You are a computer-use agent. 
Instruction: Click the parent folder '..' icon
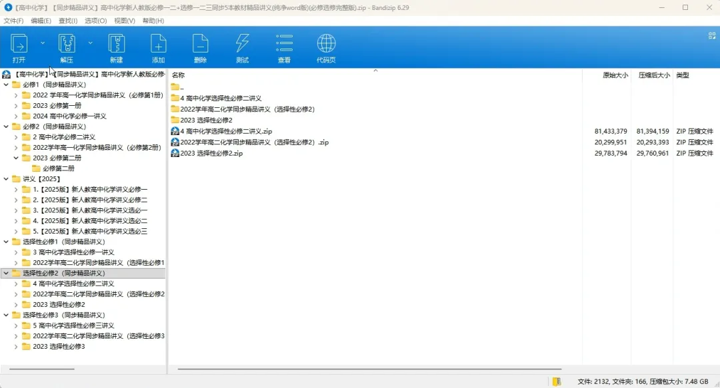[x=175, y=87]
